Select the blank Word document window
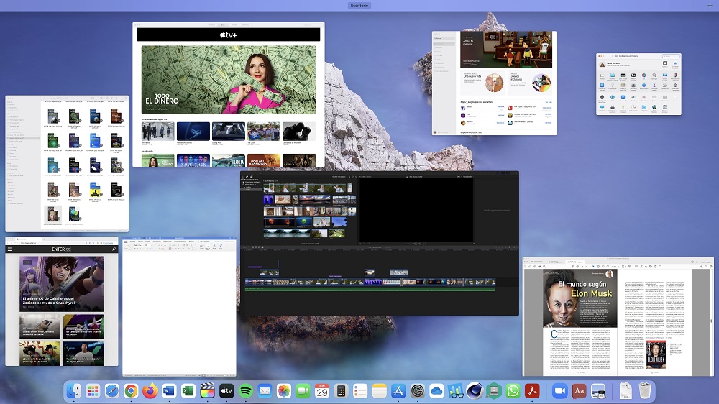 pyautogui.click(x=179, y=307)
